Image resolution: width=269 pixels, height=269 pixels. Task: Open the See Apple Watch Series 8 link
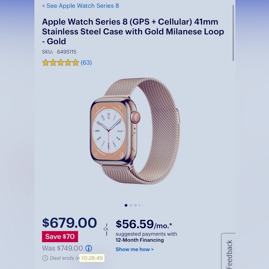[80, 6]
